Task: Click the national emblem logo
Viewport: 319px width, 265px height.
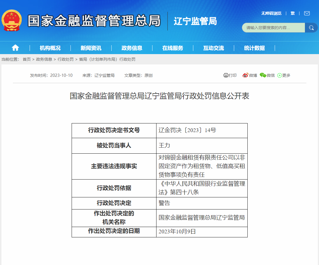Action: coord(12,21)
